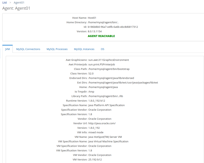Select the sun.awt.X11GraphicsEnvironment value

coord(109,60)
